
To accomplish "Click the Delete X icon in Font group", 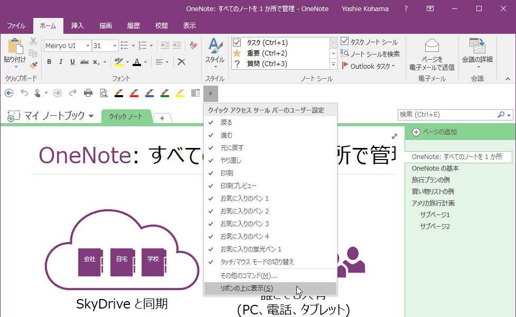I will [x=181, y=62].
